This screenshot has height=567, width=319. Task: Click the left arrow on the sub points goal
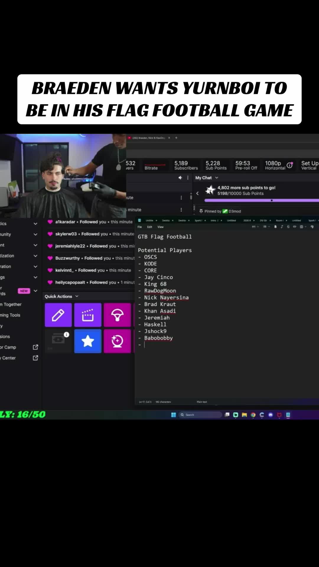click(x=197, y=193)
